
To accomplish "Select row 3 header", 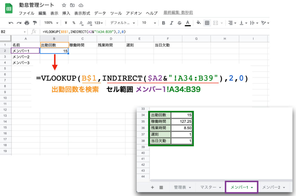I will (x=5, y=57).
